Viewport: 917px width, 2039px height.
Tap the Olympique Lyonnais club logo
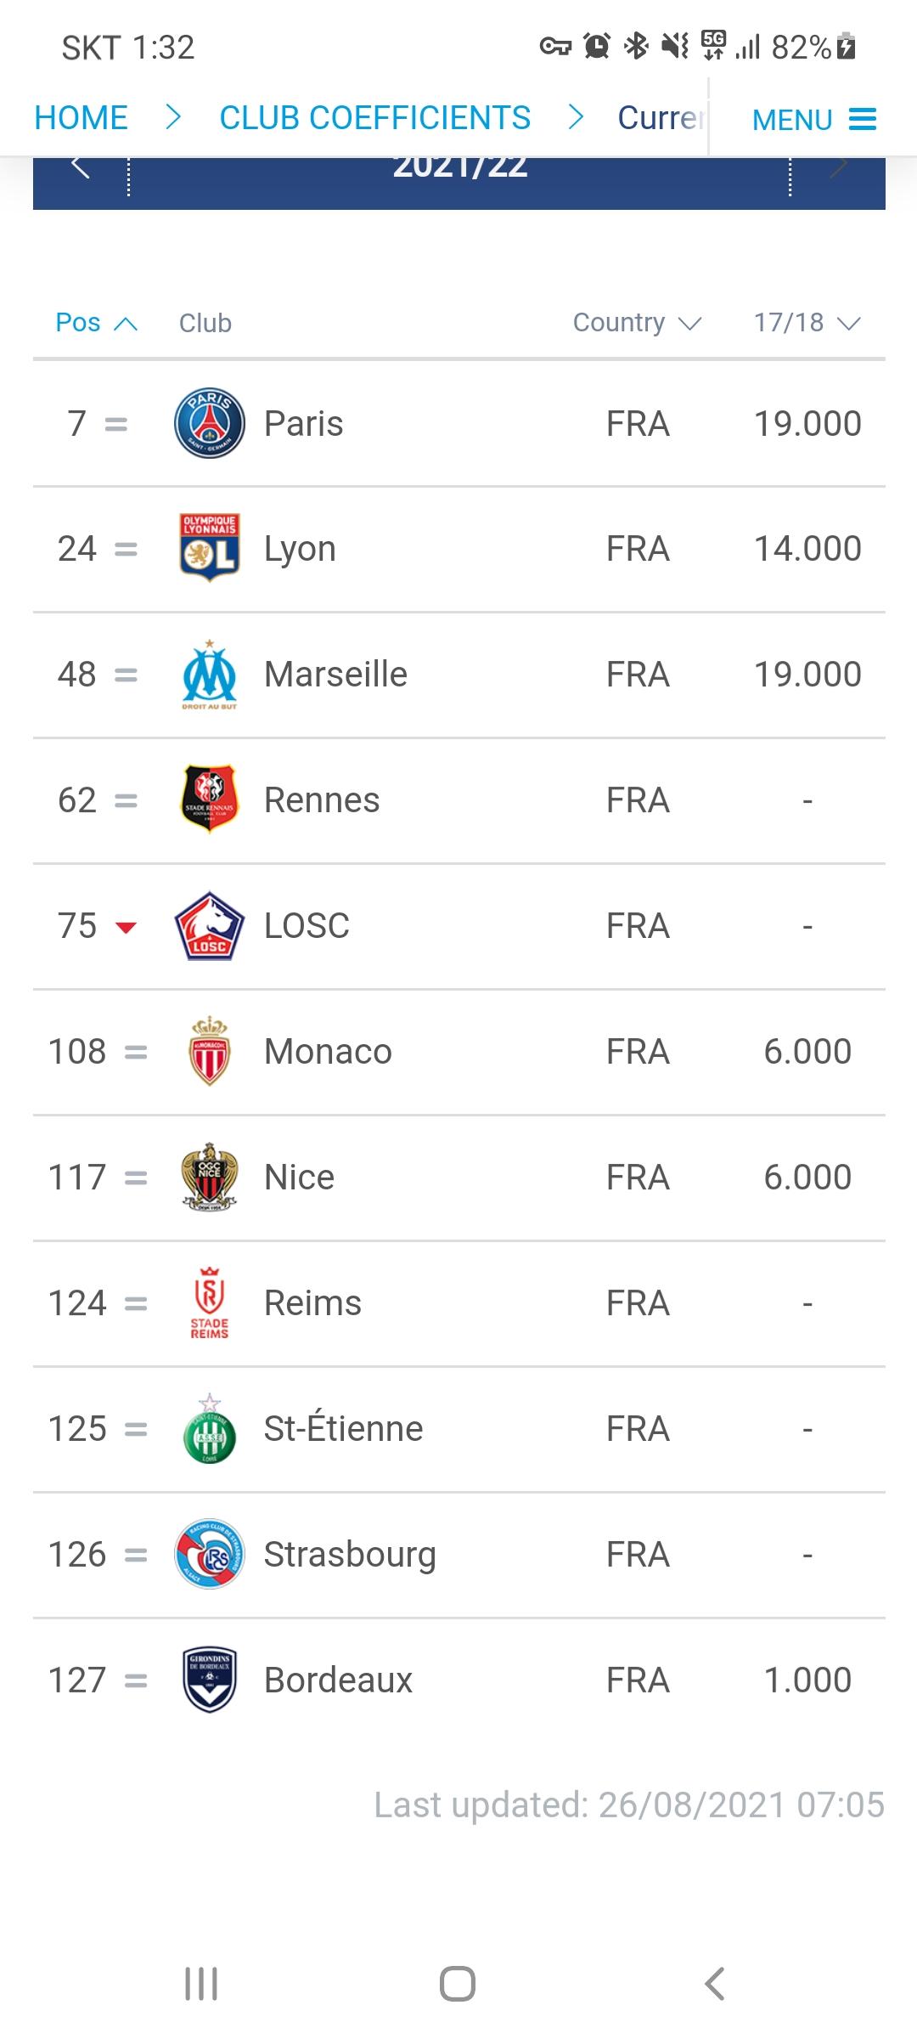(210, 548)
